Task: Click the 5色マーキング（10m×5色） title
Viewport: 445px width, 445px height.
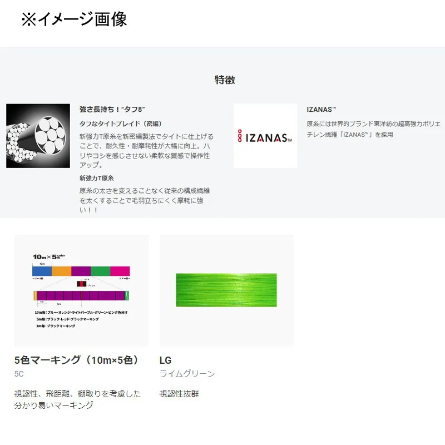Action: coord(76,360)
